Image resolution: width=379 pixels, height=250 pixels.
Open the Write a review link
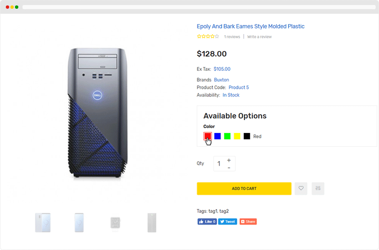click(259, 37)
